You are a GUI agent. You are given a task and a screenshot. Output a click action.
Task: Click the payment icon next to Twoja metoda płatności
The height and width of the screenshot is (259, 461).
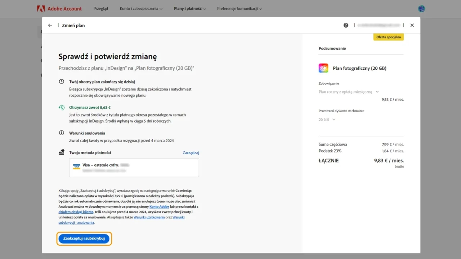click(x=62, y=152)
